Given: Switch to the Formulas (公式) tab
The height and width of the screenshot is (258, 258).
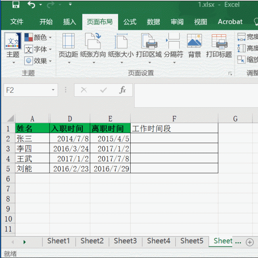Looking at the screenshot, I should tap(130, 22).
